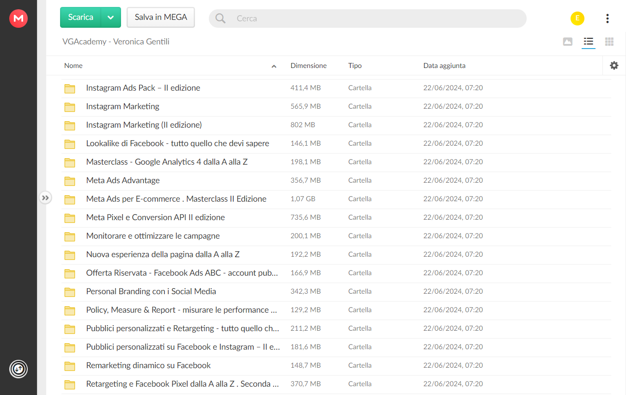
Task: Select the Meta Ads Advantage folder
Action: (x=336, y=180)
